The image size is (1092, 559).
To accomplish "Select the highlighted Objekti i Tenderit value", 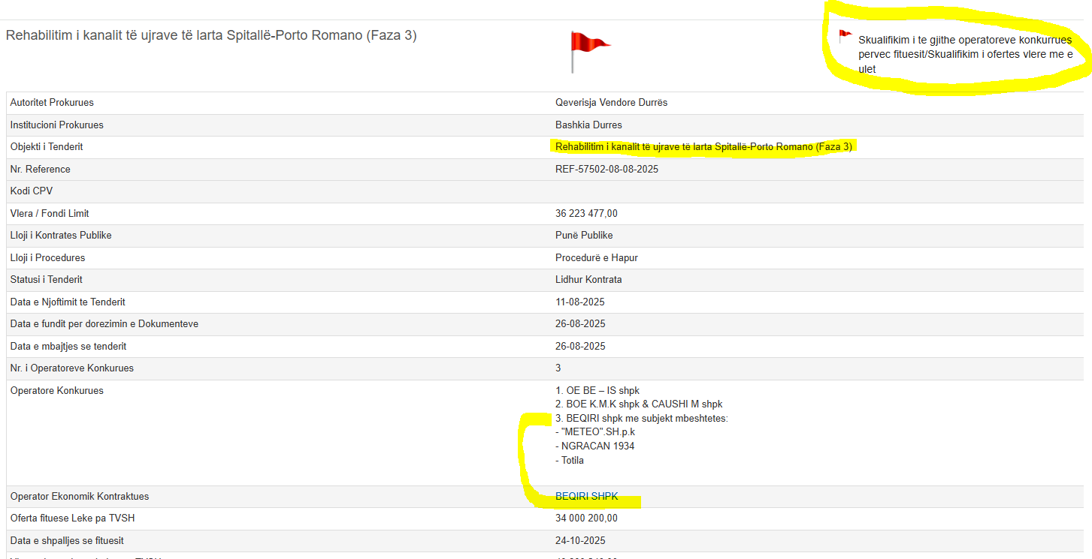I will click(703, 147).
